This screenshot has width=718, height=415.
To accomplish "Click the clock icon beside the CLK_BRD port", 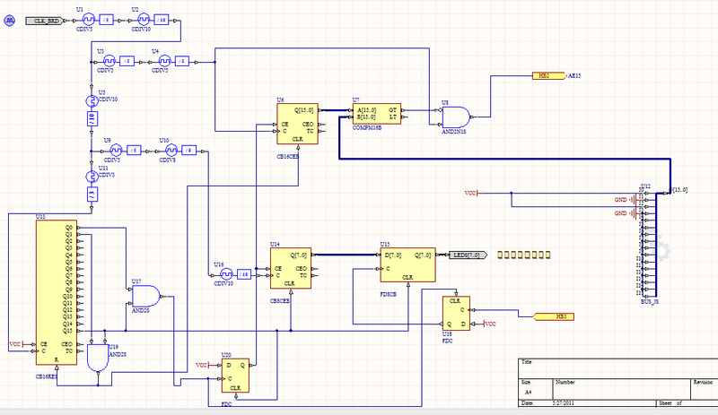I will 9,20.
